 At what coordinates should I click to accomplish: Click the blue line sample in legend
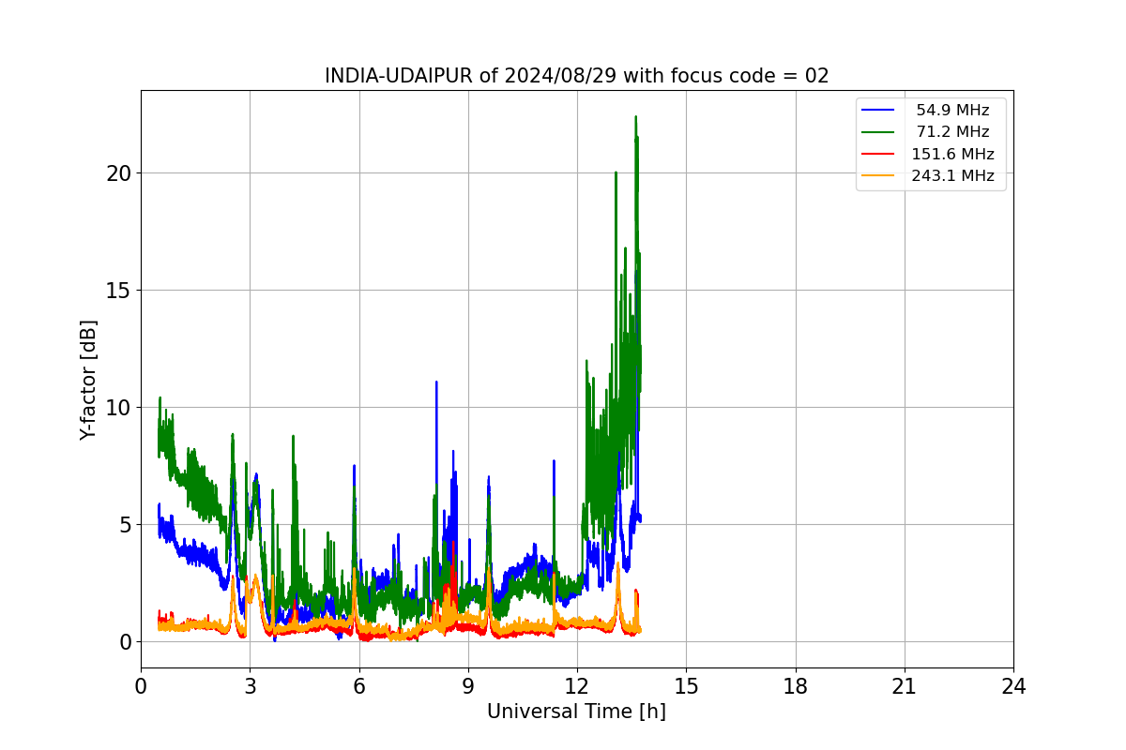[x=879, y=111]
